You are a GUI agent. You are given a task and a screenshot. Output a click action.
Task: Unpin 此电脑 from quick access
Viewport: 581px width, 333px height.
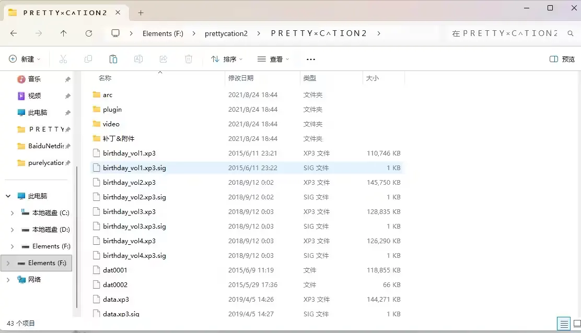point(68,113)
